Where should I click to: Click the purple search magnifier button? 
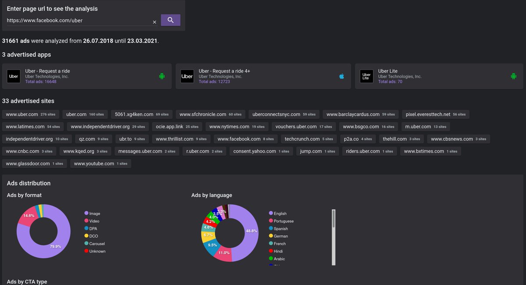tap(171, 20)
